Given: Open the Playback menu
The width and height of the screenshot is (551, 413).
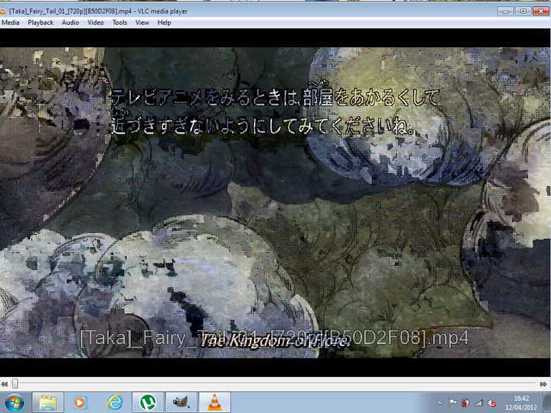Looking at the screenshot, I should (40, 22).
